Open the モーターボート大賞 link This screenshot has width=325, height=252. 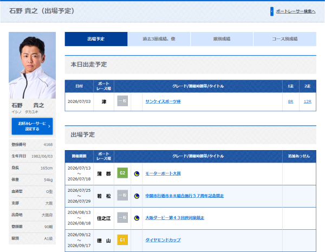click(163, 173)
